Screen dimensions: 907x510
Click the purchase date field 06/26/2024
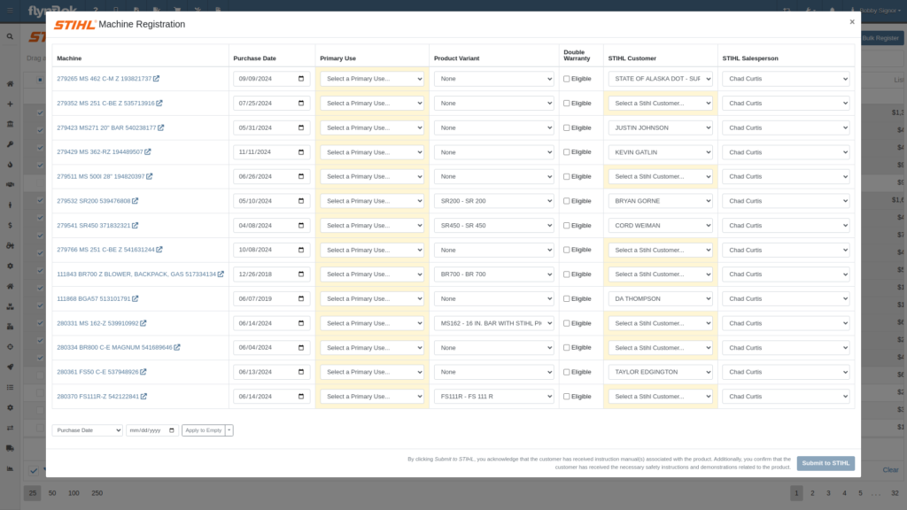[x=271, y=176]
